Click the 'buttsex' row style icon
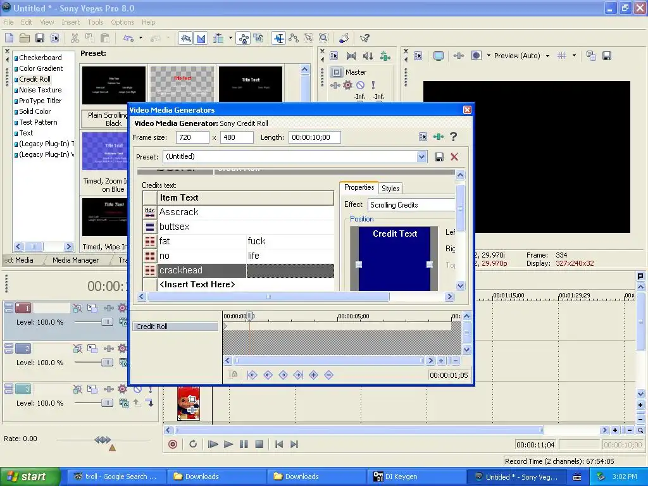The height and width of the screenshot is (486, 648). 149,227
